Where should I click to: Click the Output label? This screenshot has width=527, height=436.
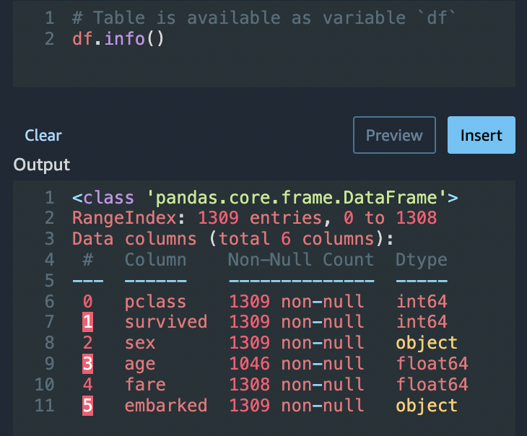pyautogui.click(x=42, y=165)
